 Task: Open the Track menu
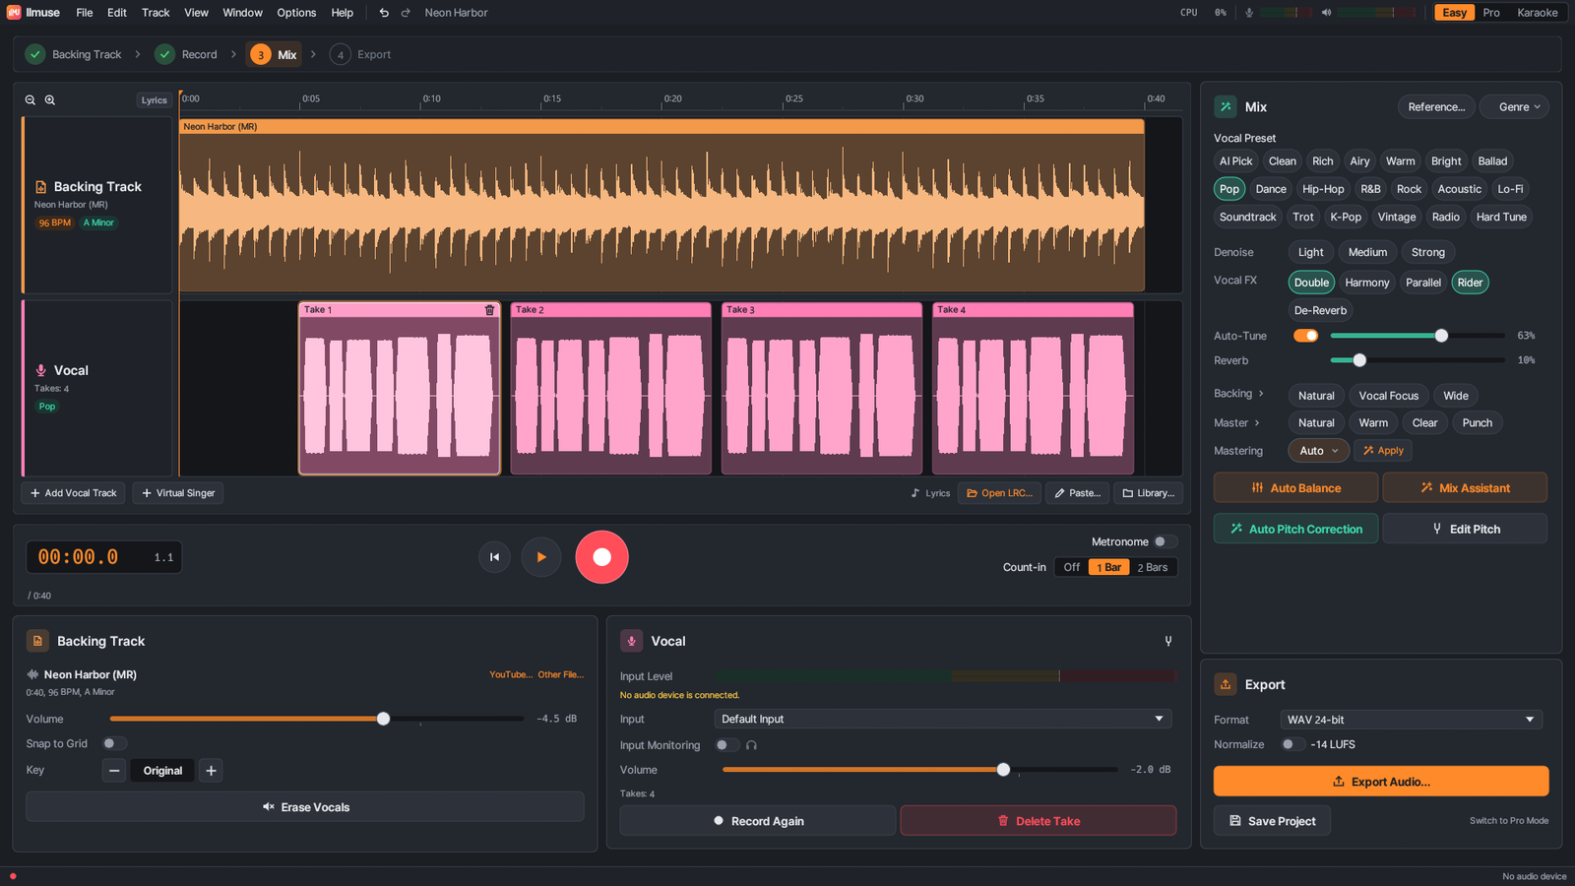coord(156,13)
